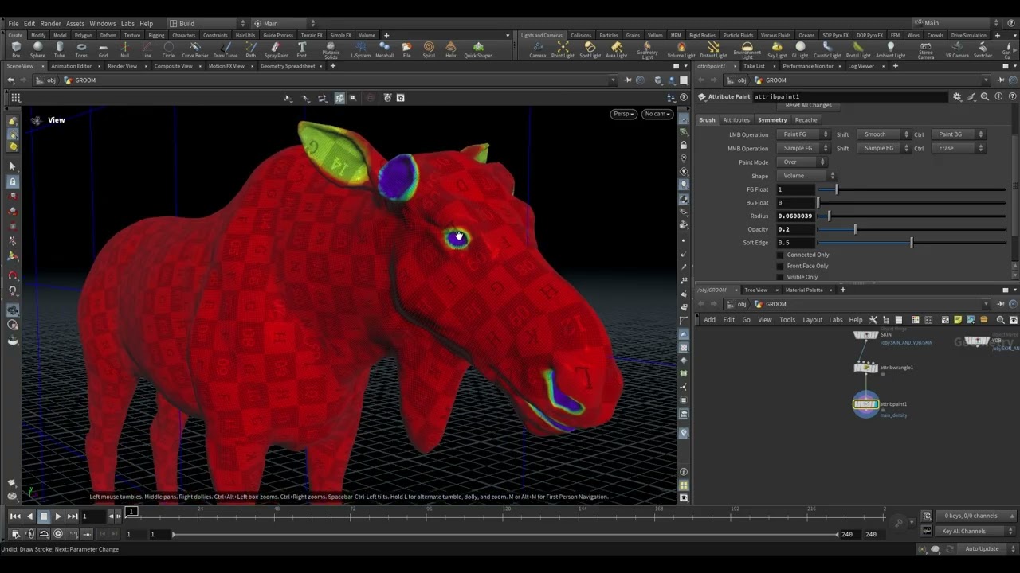This screenshot has height=573, width=1020.
Task: Open the Ctrl Erase operation dropdown
Action: [959, 148]
